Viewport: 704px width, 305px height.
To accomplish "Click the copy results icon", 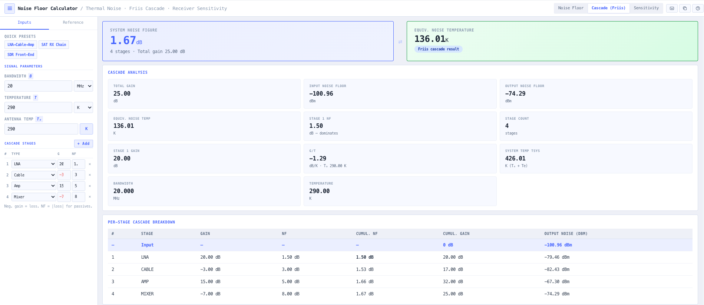I will pos(685,8).
